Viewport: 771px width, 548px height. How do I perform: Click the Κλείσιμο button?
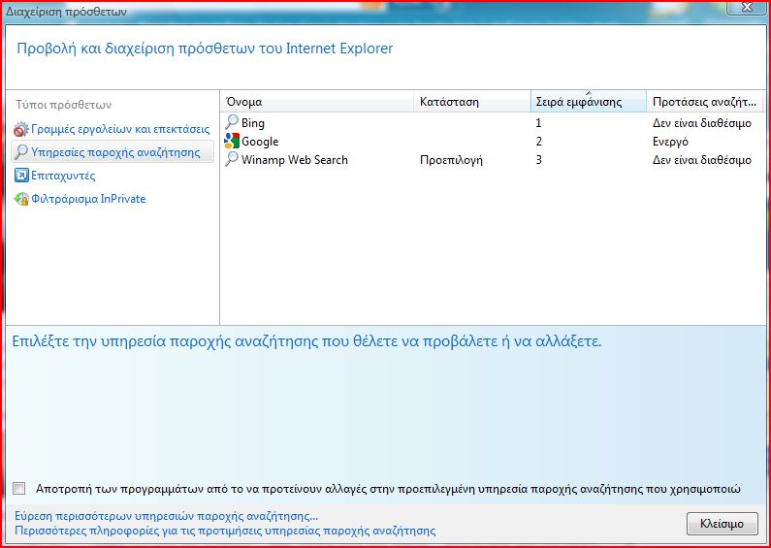point(722,524)
